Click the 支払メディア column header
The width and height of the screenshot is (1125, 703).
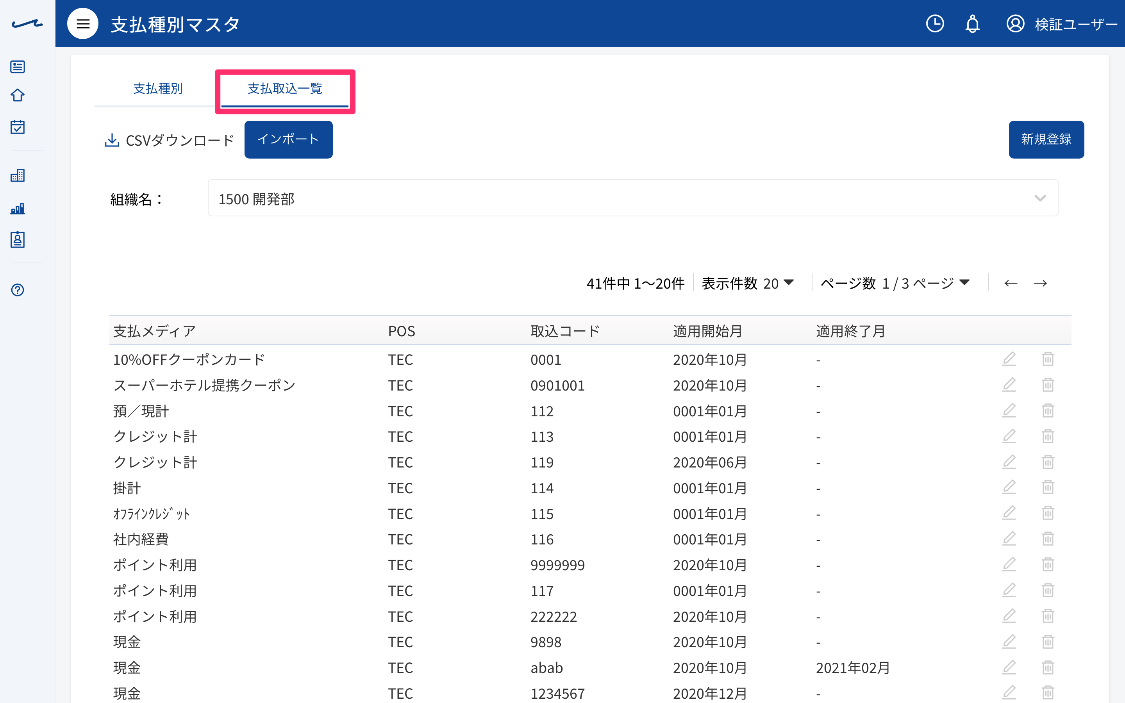154,331
